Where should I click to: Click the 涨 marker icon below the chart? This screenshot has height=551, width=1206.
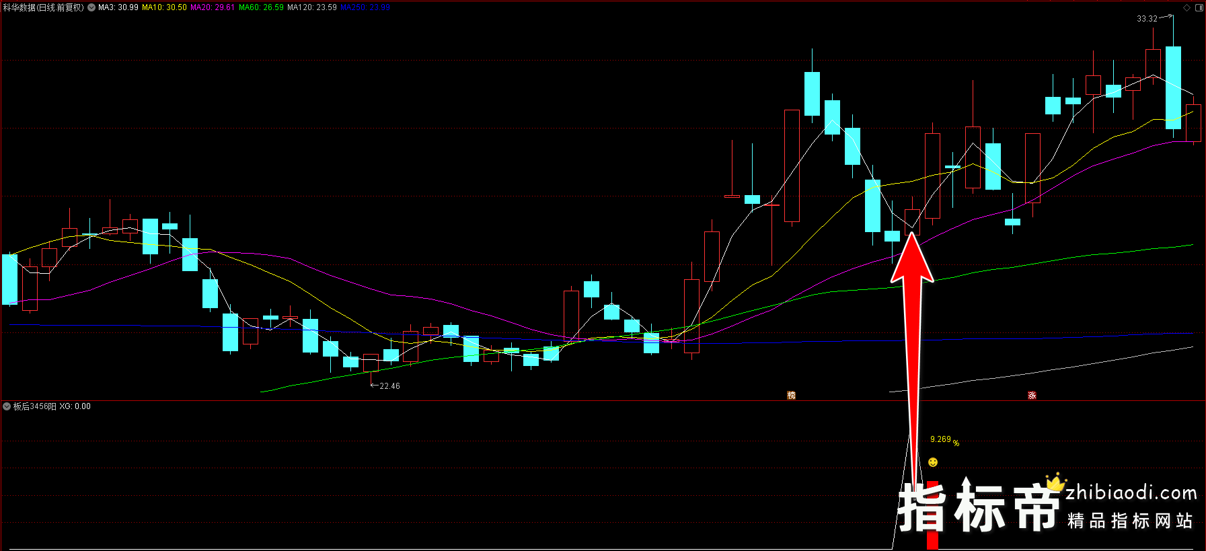pyautogui.click(x=1032, y=395)
